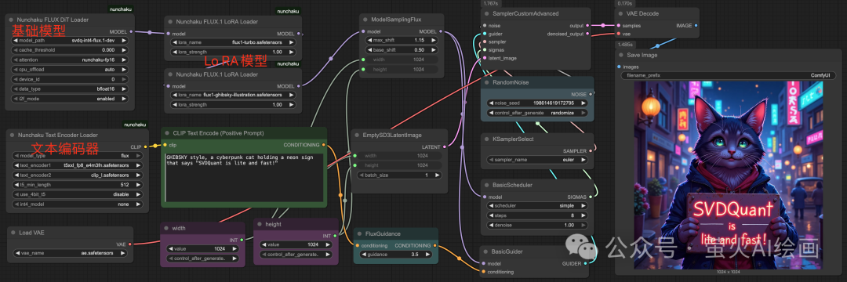847x282 pixels.
Task: Click the clip input port on CLIP Text Encode
Action: 165,145
